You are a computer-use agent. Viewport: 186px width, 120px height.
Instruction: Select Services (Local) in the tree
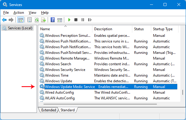point(20,28)
